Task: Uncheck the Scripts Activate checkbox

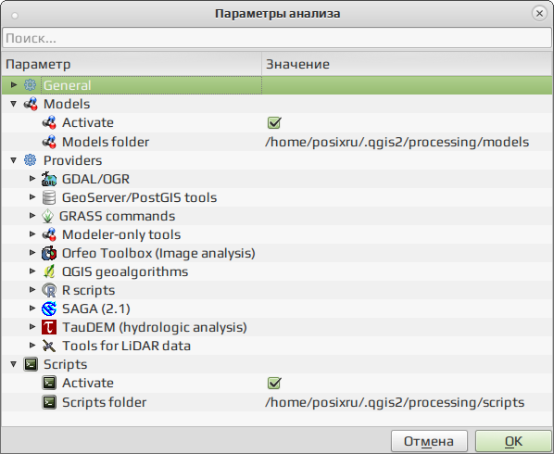Action: coord(274,383)
